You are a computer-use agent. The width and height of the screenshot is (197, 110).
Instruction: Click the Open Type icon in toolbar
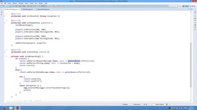click(35, 6)
